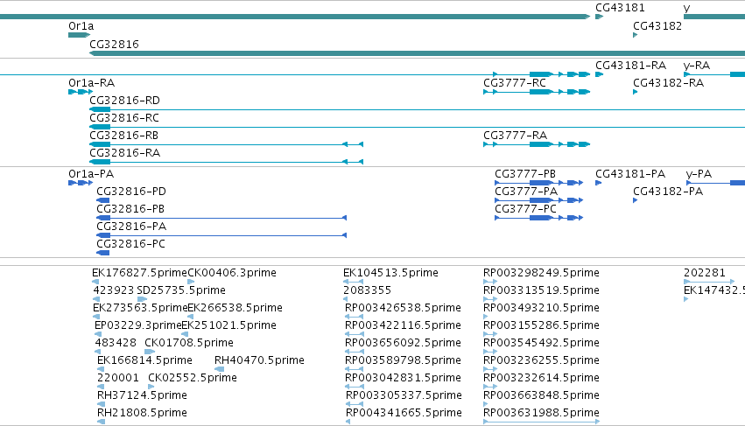Select the CG32816-PA protein label

point(131,227)
